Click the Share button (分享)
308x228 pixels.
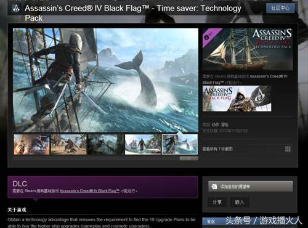point(217,202)
